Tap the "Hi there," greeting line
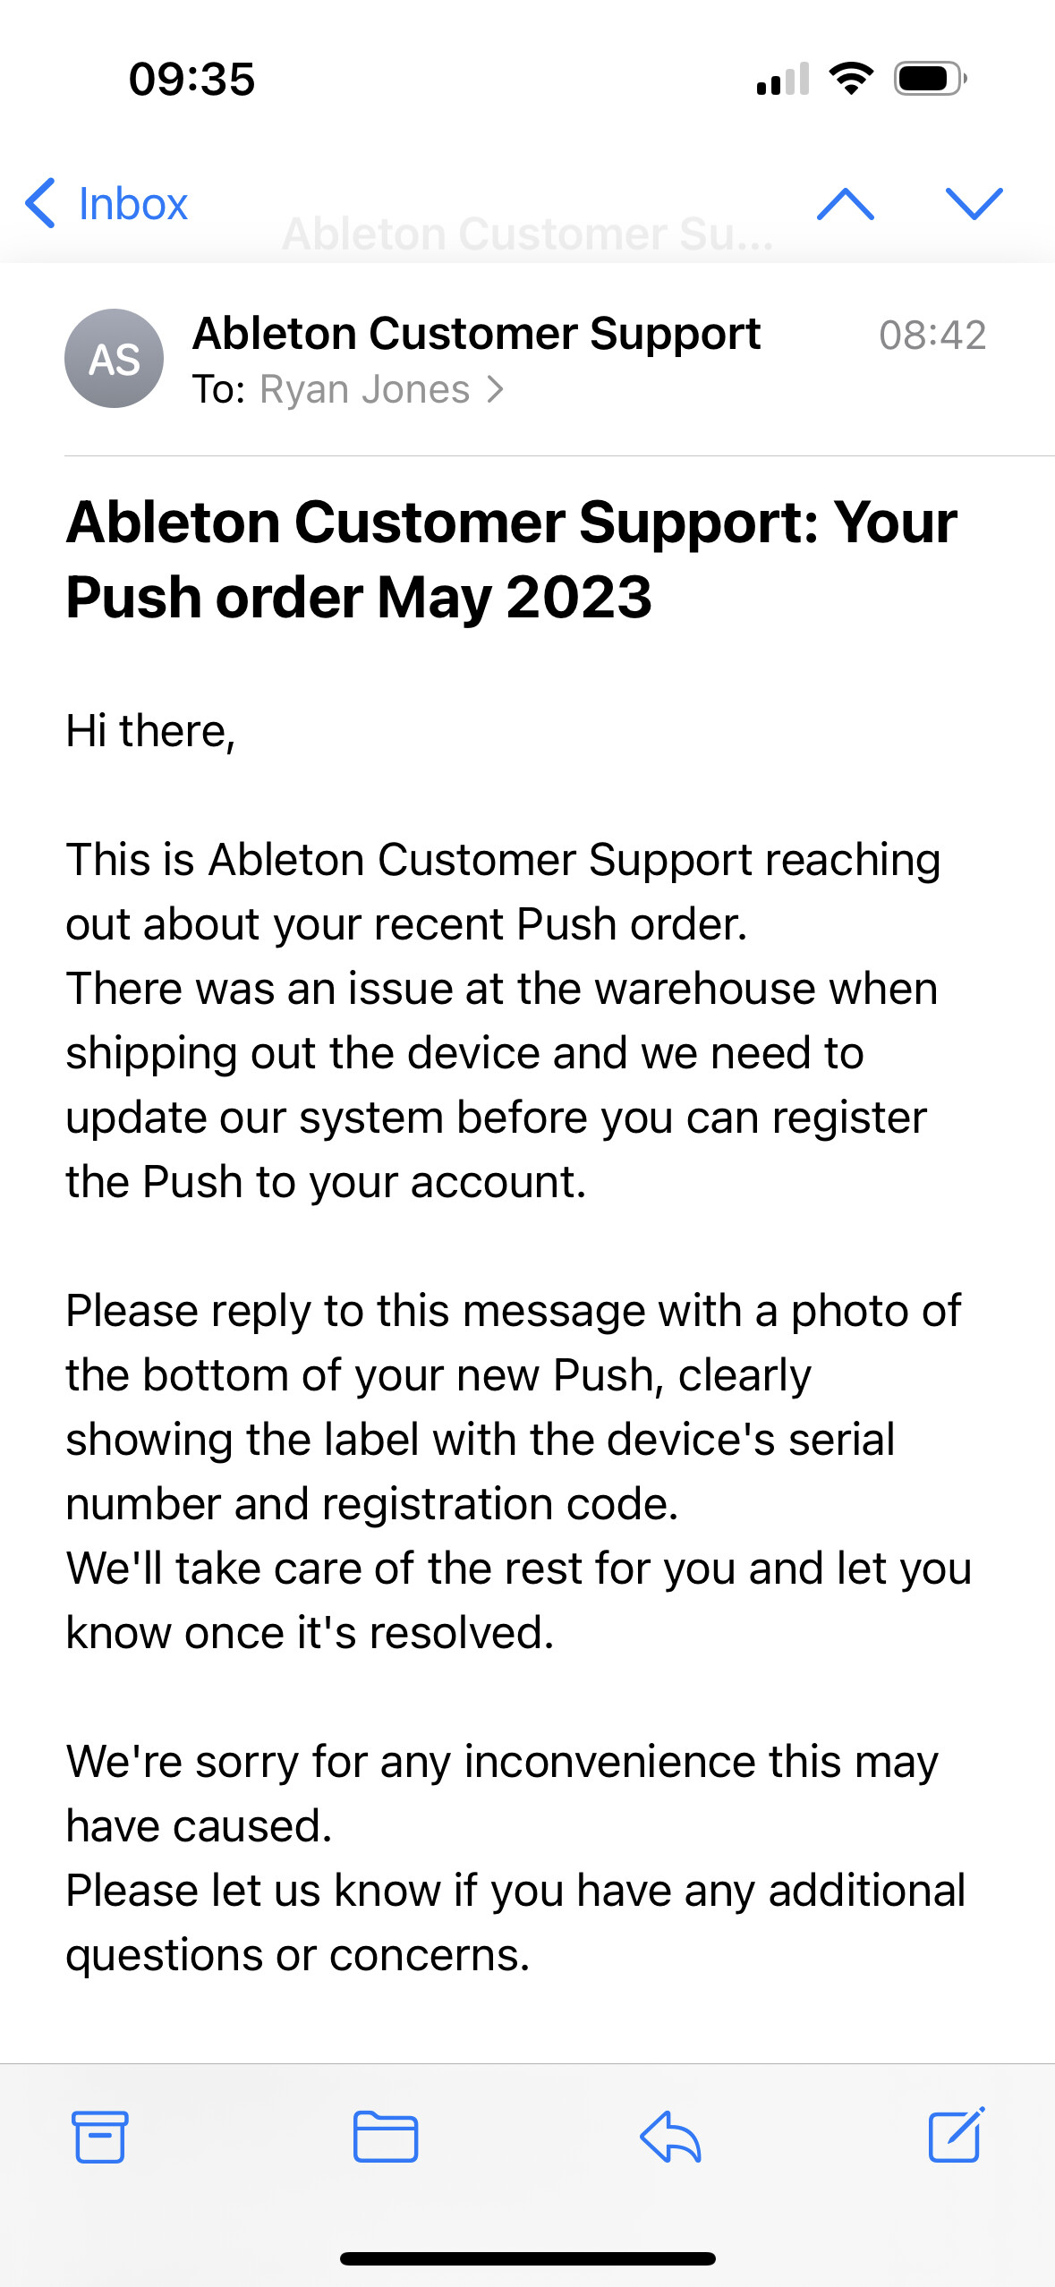Screen dimensions: 1055x2287 pyautogui.click(x=150, y=731)
